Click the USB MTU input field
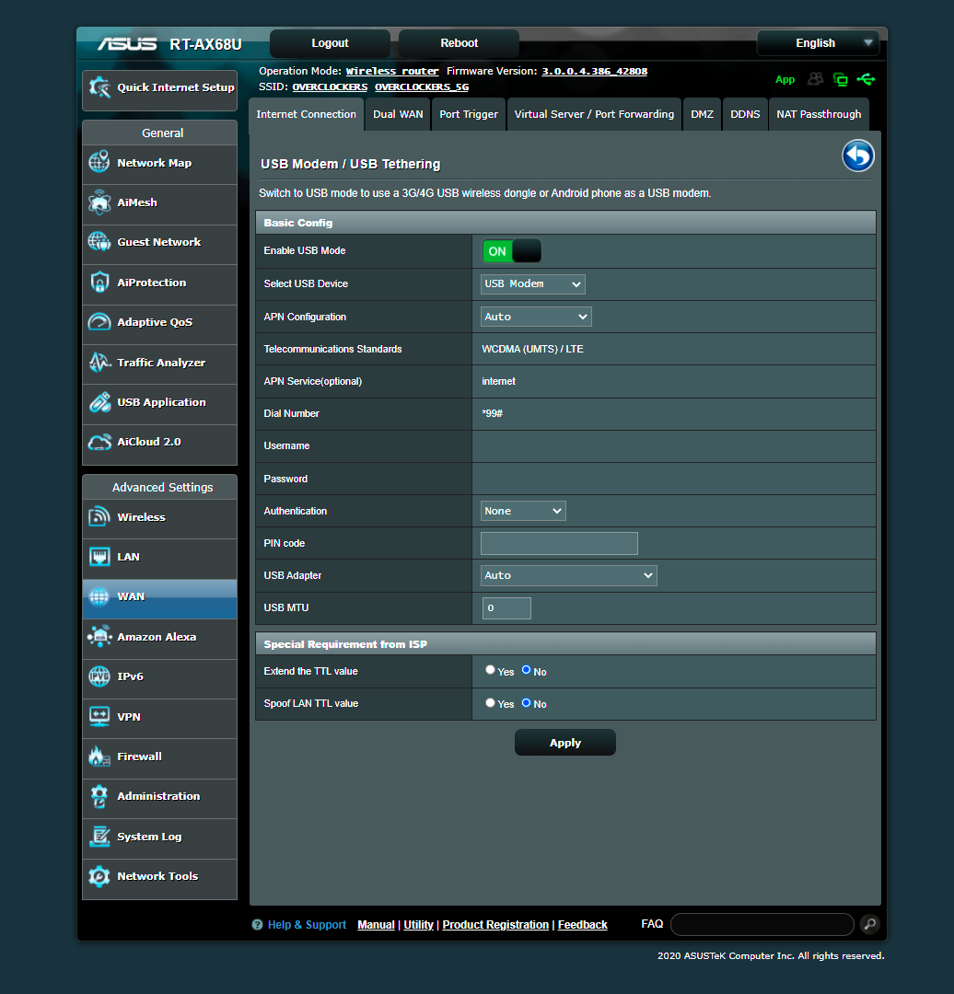954x994 pixels. click(x=506, y=608)
